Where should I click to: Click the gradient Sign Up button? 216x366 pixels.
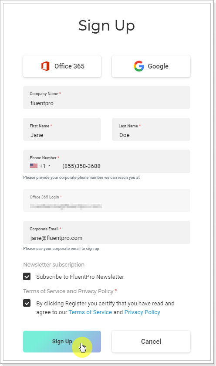pos(62,342)
